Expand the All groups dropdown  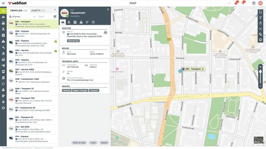tap(22, 17)
